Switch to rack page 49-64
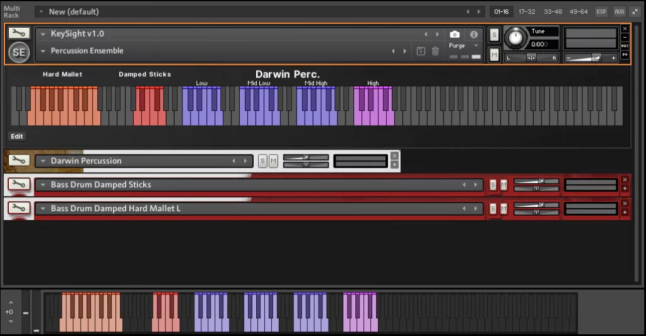The height and width of the screenshot is (336, 646). 578,11
